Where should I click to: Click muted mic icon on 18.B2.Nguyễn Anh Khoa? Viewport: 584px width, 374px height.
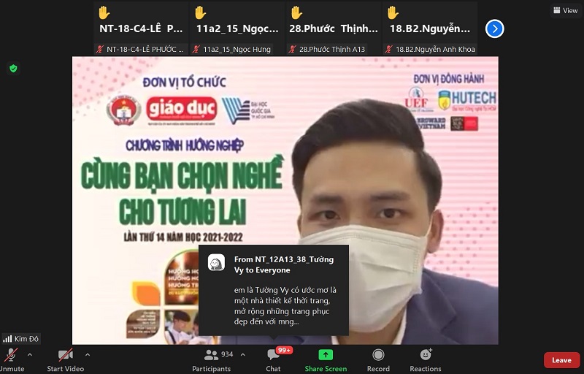pyautogui.click(x=389, y=50)
